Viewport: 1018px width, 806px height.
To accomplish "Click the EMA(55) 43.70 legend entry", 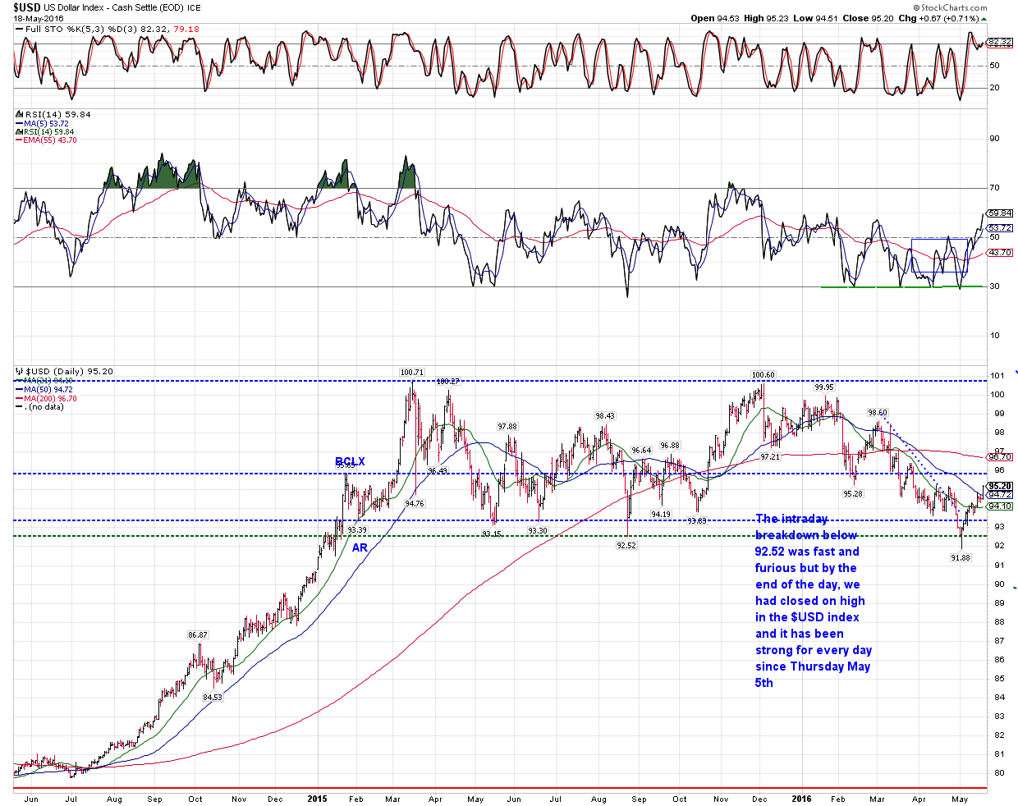I will click(x=46, y=140).
